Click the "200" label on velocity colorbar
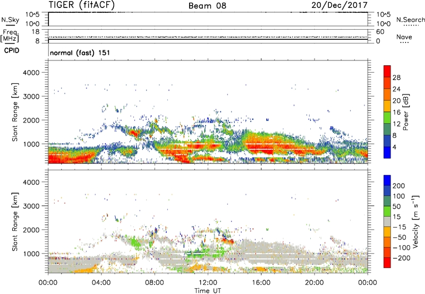This screenshot has width=425, height=294. 399,186
